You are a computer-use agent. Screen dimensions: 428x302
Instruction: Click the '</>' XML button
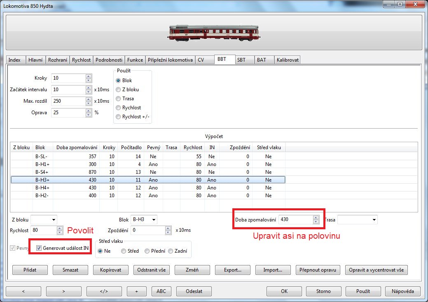pyautogui.click(x=104, y=291)
